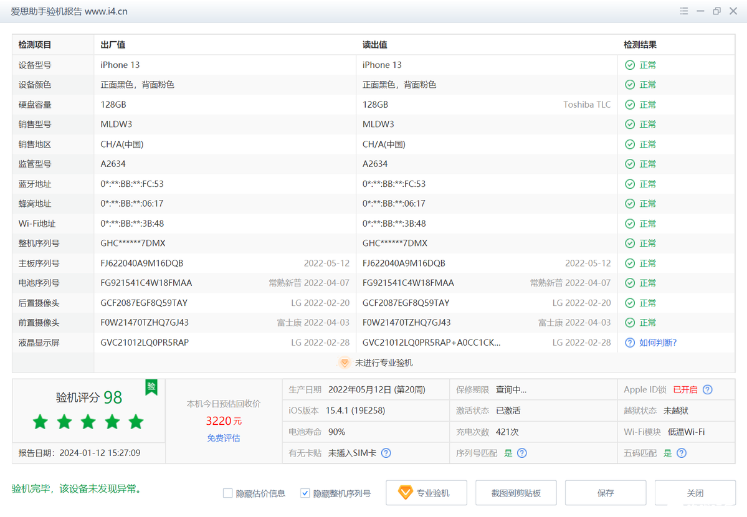Viewport: 747px width, 517px height.
Task: Click the green check icon in 设备颜色 row
Action: (630, 85)
